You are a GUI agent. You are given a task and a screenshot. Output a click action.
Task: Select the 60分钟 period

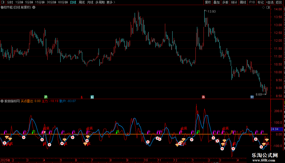(x=63, y=2)
